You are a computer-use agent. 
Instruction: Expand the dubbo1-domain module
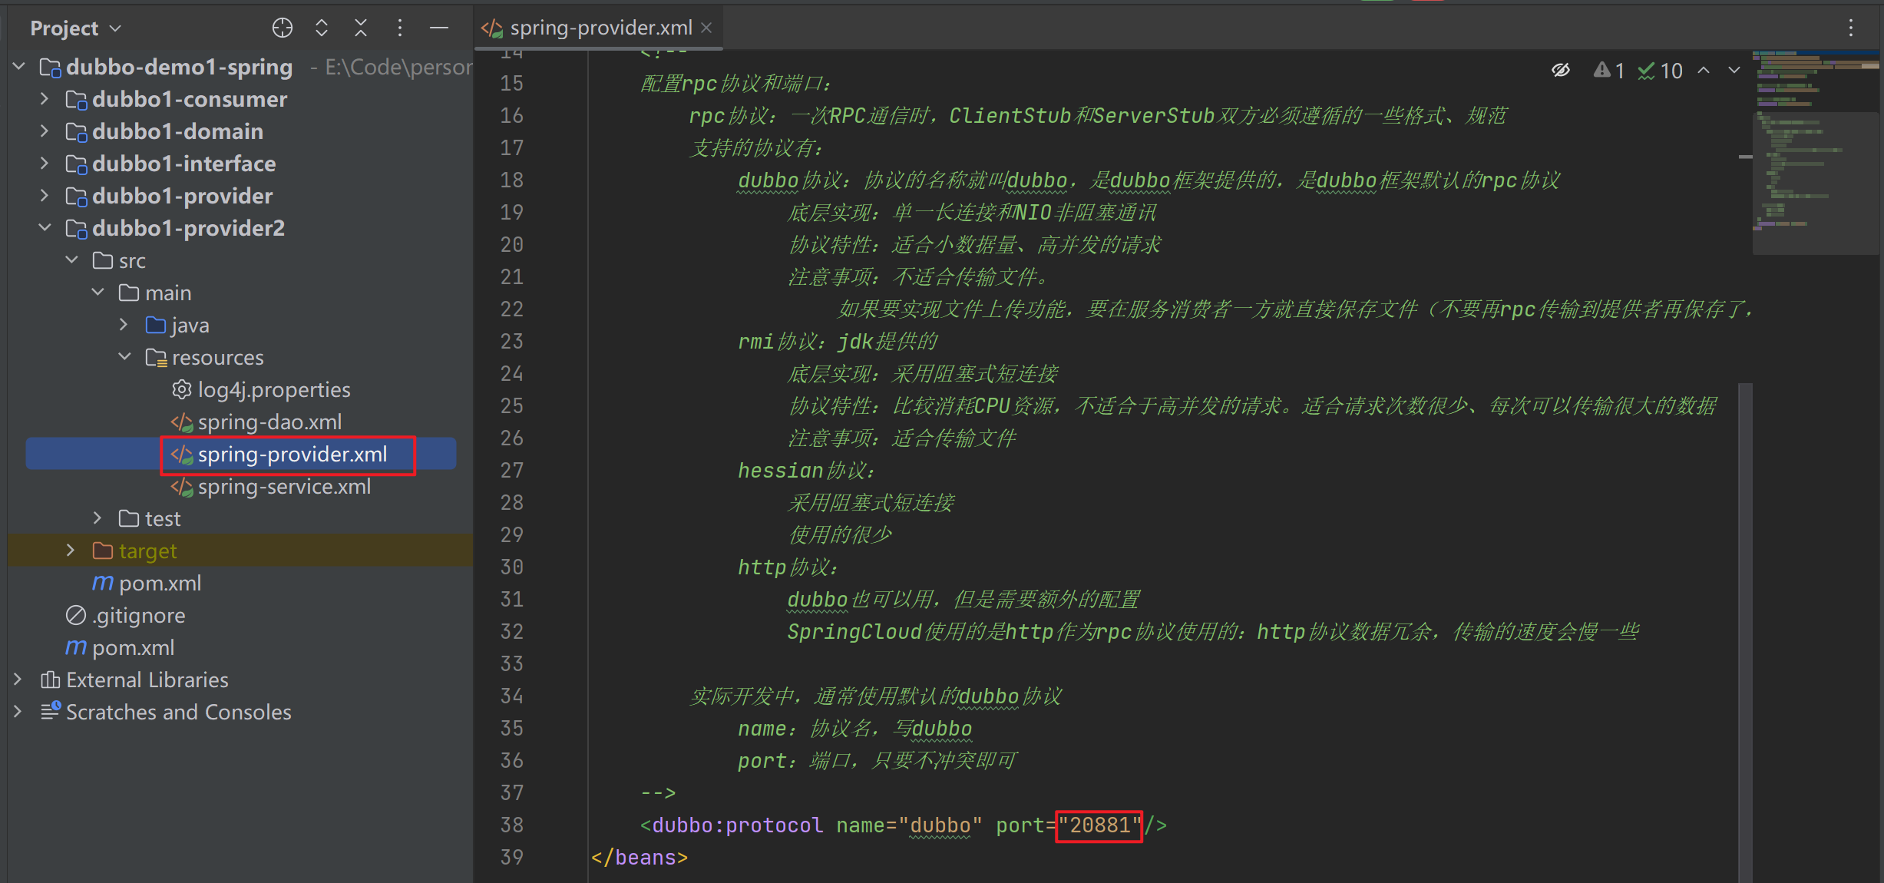pyautogui.click(x=45, y=131)
